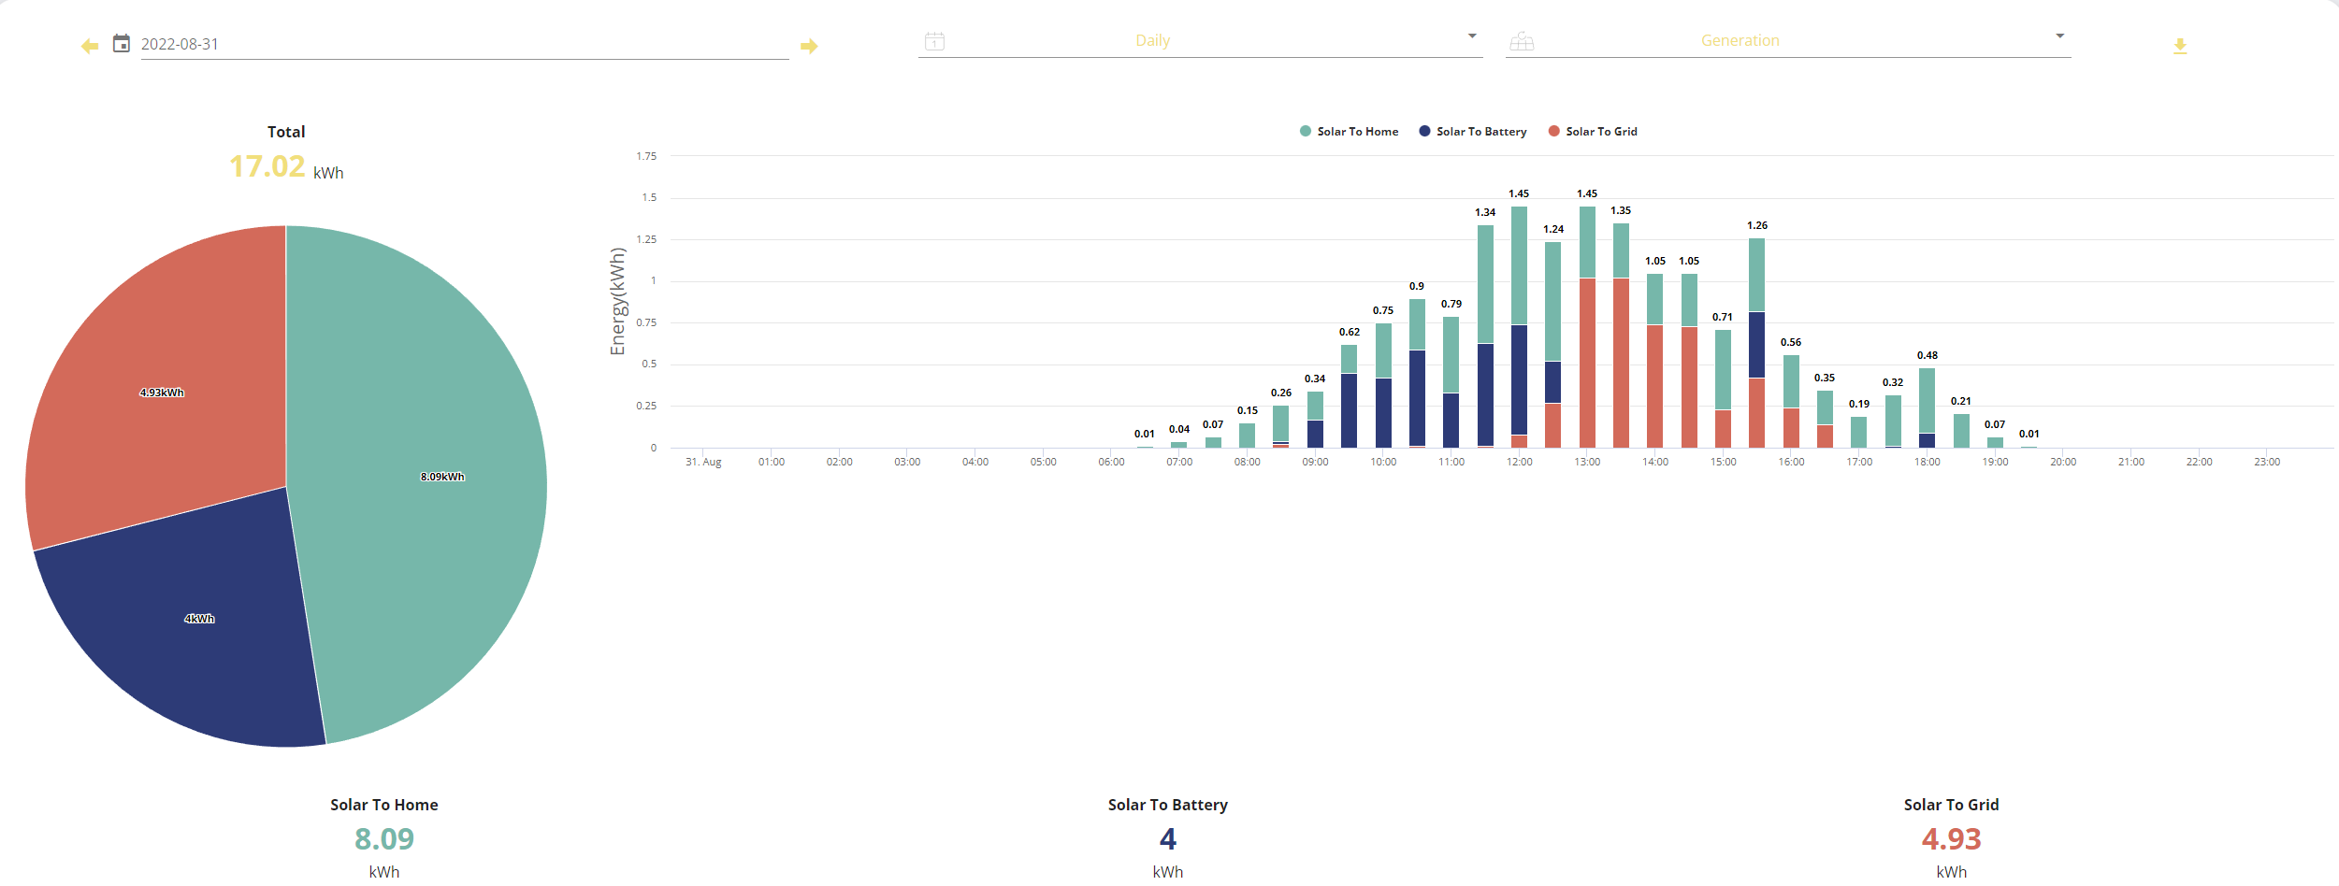Click the bar labeled 0.21
This screenshot has width=2339, height=886.
(x=1961, y=431)
